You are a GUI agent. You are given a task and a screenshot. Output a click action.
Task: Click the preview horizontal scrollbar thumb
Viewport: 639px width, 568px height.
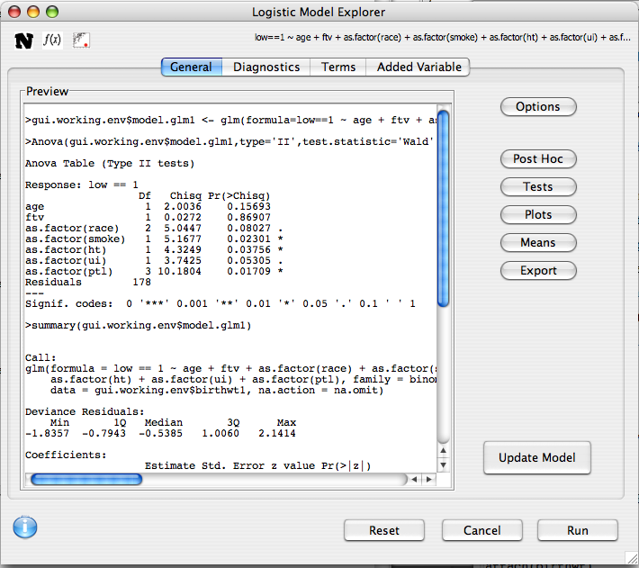[x=86, y=479]
